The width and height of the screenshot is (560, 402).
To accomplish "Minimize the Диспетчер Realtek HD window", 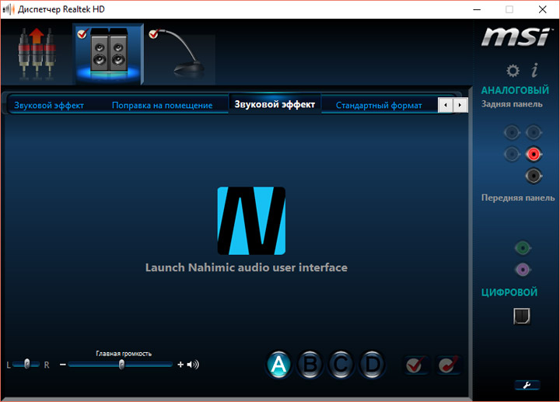I will [477, 9].
